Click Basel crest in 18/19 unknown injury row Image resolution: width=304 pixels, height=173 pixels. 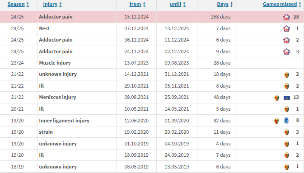(x=287, y=167)
